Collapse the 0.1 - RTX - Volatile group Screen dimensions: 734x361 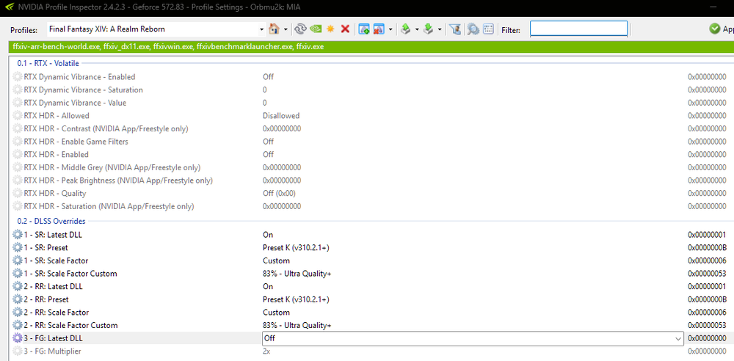pyautogui.click(x=48, y=63)
